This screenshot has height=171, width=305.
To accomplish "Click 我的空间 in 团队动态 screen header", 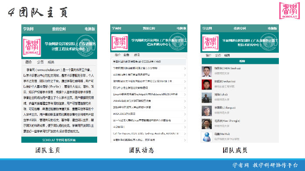I will coord(149,28).
